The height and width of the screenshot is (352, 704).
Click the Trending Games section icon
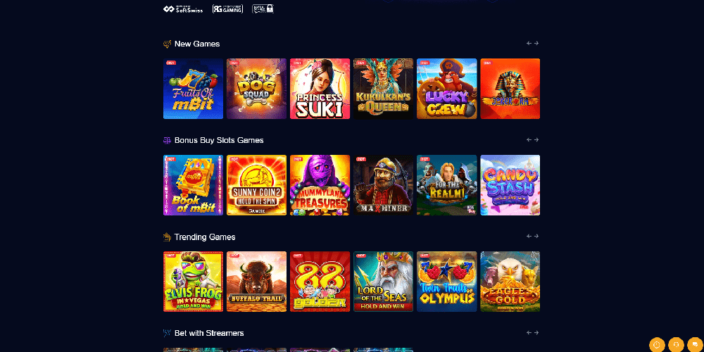(x=167, y=237)
